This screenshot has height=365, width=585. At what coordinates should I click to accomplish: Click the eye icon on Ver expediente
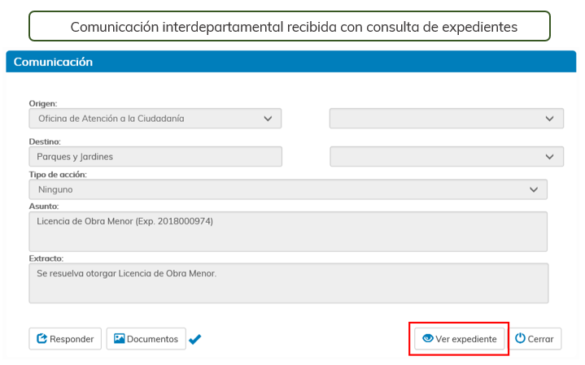coord(427,339)
